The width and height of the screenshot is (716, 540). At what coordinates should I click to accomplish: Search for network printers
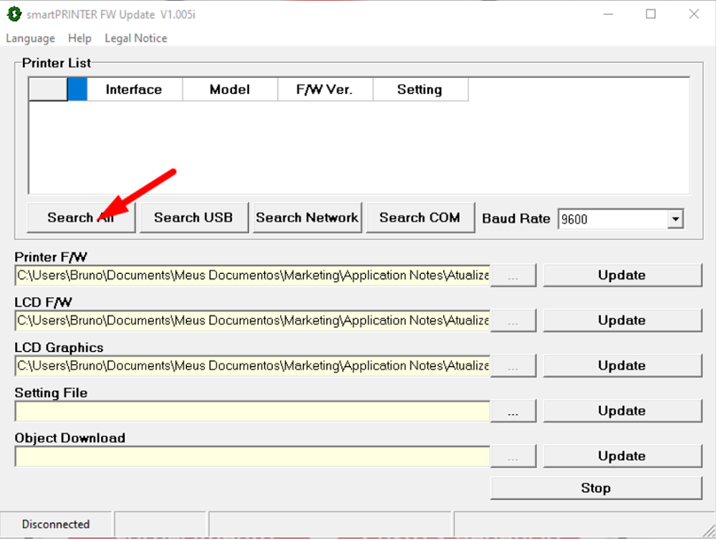pos(307,218)
